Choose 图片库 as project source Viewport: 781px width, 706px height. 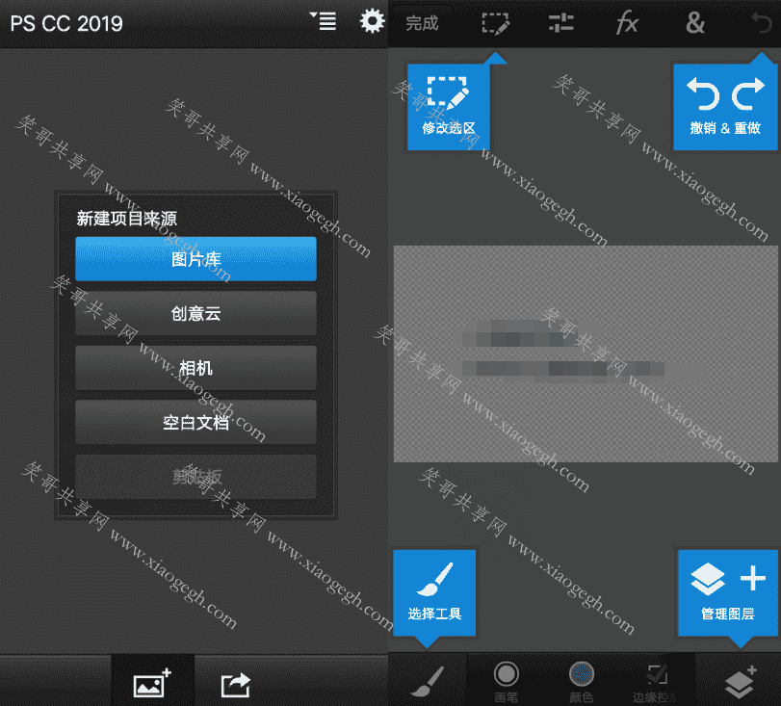[195, 259]
